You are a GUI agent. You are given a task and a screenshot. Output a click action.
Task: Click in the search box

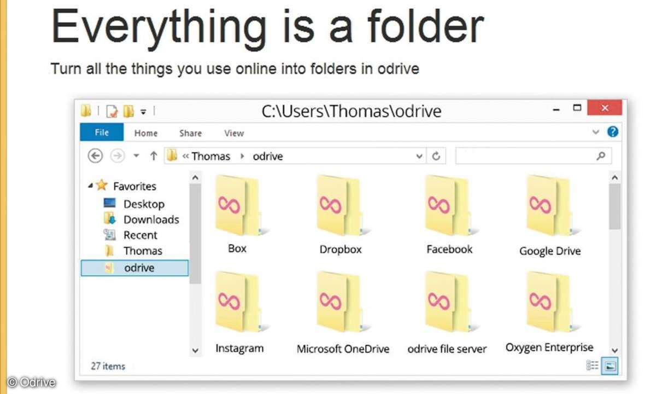534,156
